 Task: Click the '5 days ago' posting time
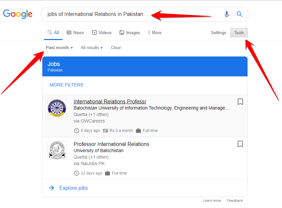(x=90, y=131)
